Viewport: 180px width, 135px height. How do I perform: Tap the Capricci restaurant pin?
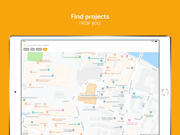pyautogui.click(x=26, y=104)
